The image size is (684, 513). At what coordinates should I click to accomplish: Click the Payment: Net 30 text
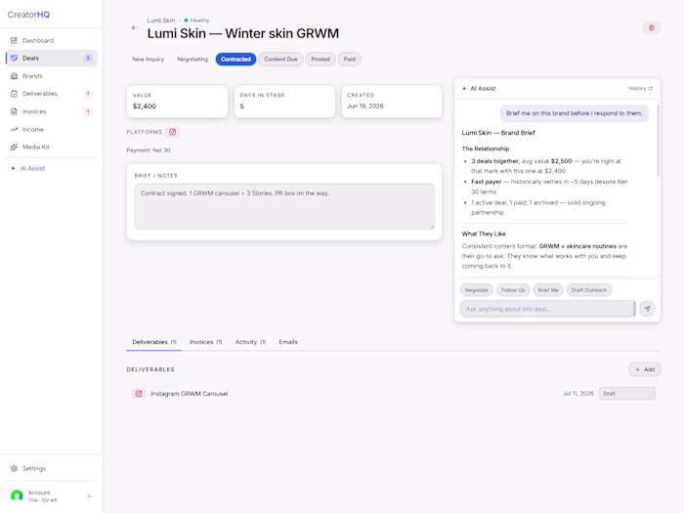149,150
